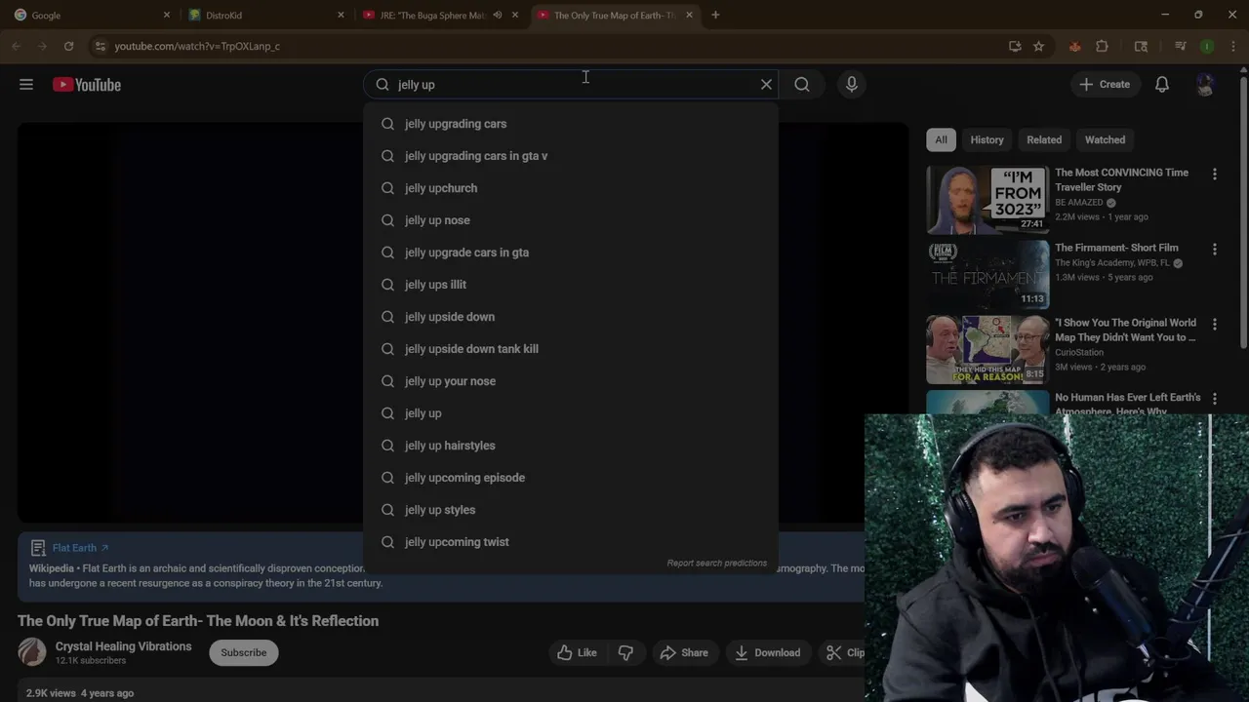The image size is (1249, 702).
Task: Open the browser extensions puzzle icon
Action: point(1103,46)
